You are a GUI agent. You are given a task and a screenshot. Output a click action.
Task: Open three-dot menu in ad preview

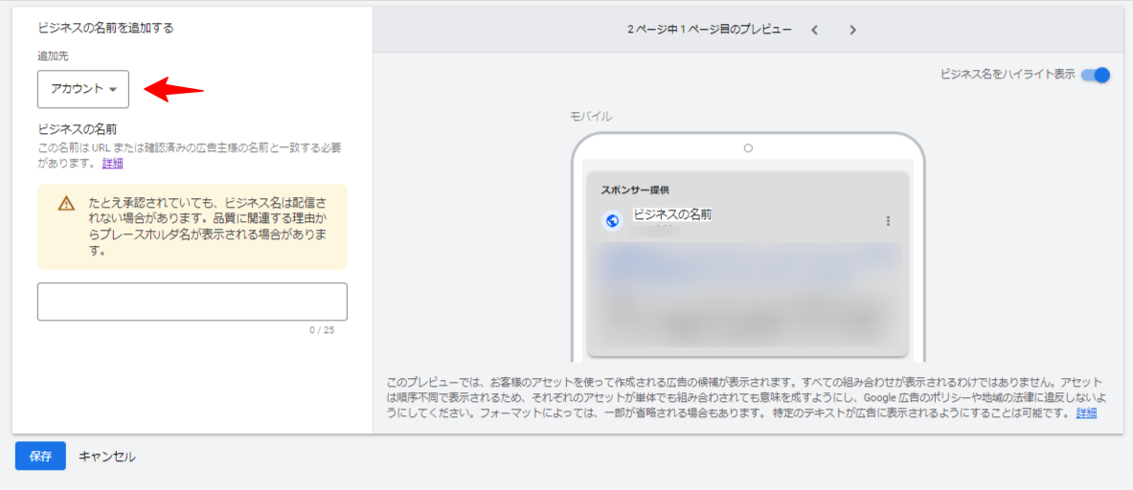[x=888, y=221]
